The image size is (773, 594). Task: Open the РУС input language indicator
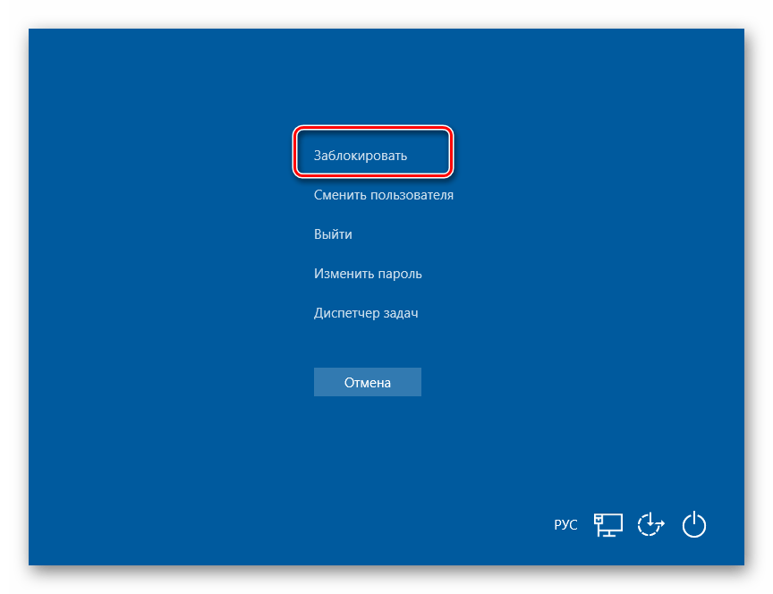[x=565, y=525]
